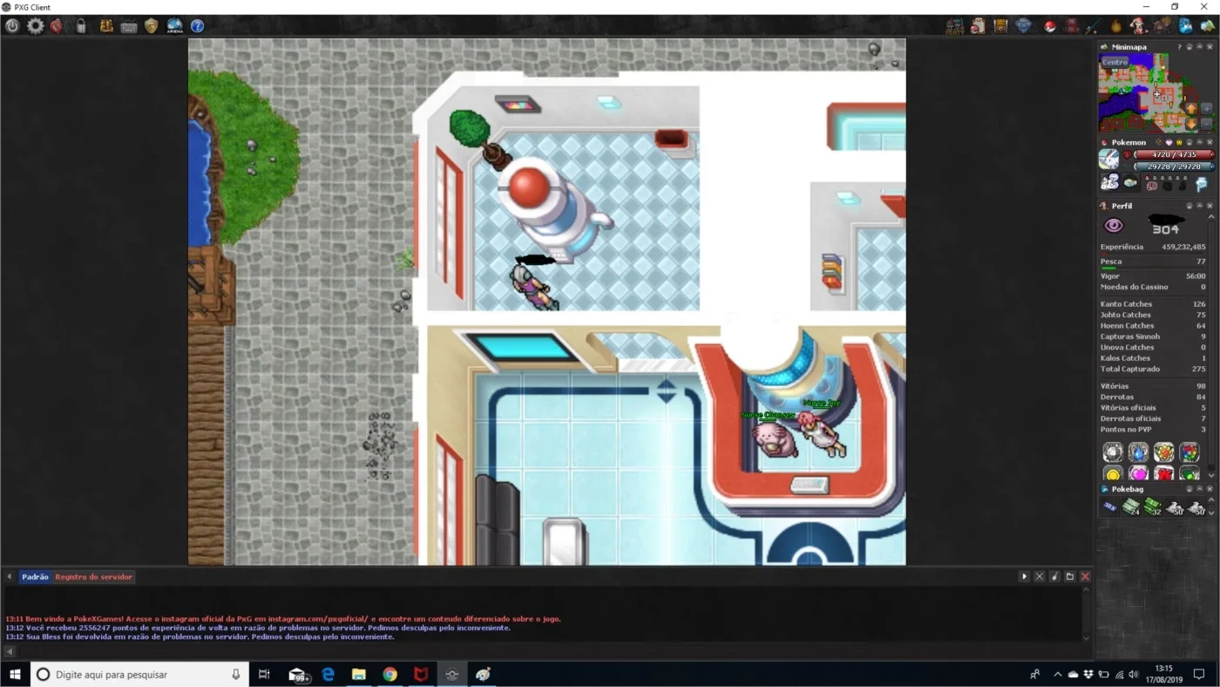Screen dimensions: 1220x687
Task: Open the blue backpack icon in the top bar
Action: pos(1186,26)
